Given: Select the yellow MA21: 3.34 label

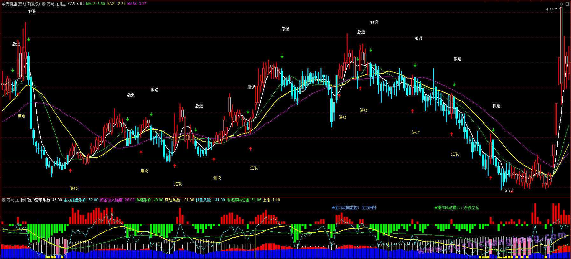Looking at the screenshot, I should click(x=116, y=4).
